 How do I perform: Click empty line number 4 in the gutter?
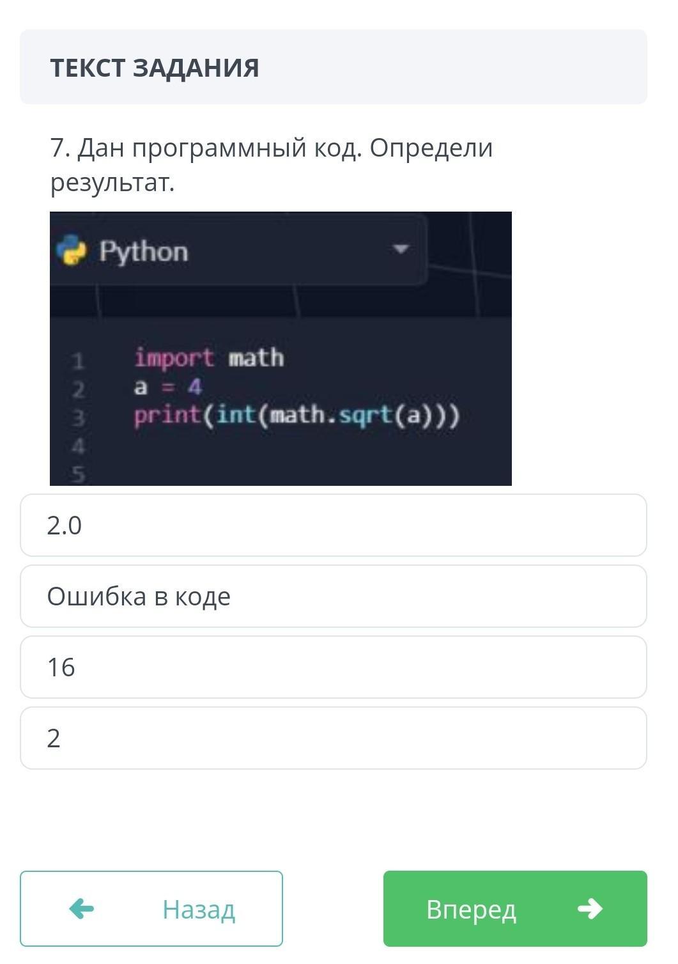78,446
